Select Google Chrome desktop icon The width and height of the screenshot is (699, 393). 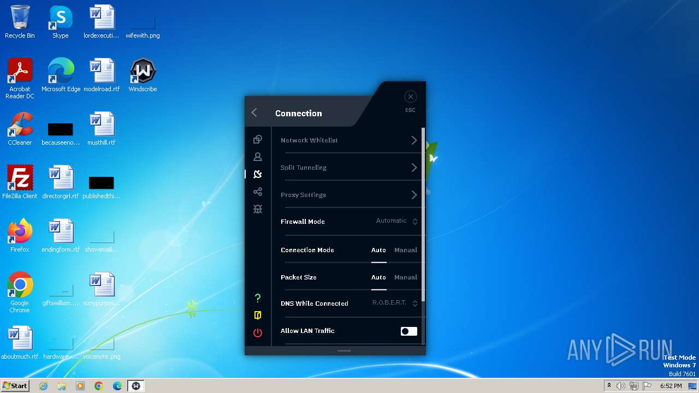click(x=20, y=293)
